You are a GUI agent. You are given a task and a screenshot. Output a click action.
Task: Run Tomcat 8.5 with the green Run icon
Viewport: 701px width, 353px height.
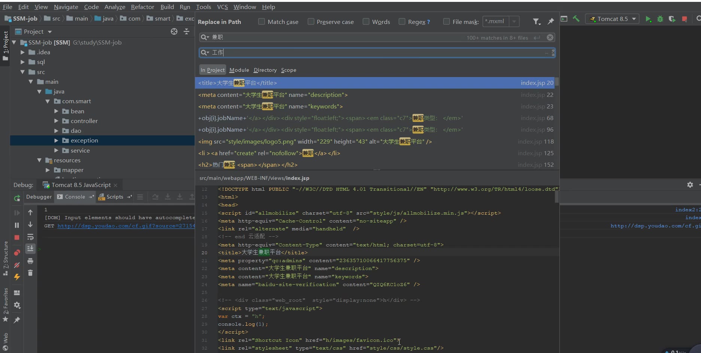coord(648,19)
